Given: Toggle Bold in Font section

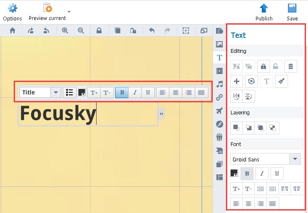Looking at the screenshot, I should coord(247,173).
